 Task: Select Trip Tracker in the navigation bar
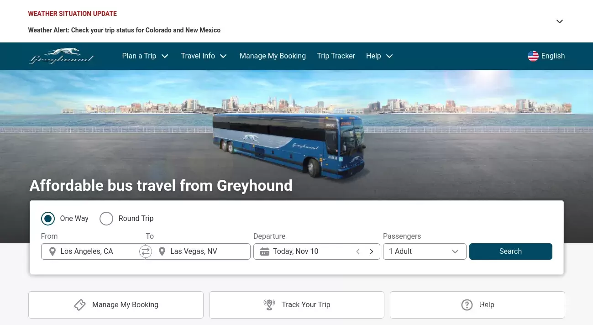[336, 56]
